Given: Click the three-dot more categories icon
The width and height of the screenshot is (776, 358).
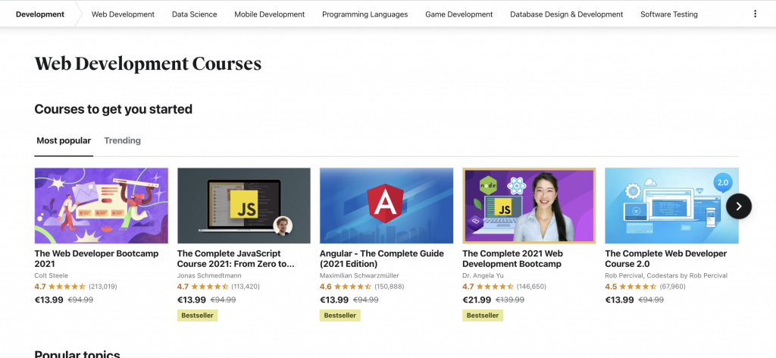Looking at the screenshot, I should 754,14.
